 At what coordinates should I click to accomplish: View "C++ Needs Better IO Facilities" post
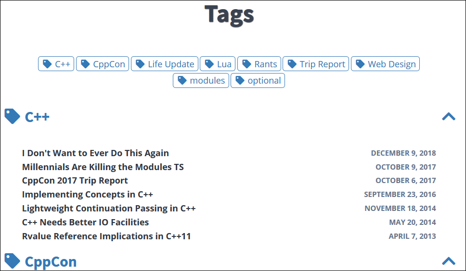tap(86, 222)
